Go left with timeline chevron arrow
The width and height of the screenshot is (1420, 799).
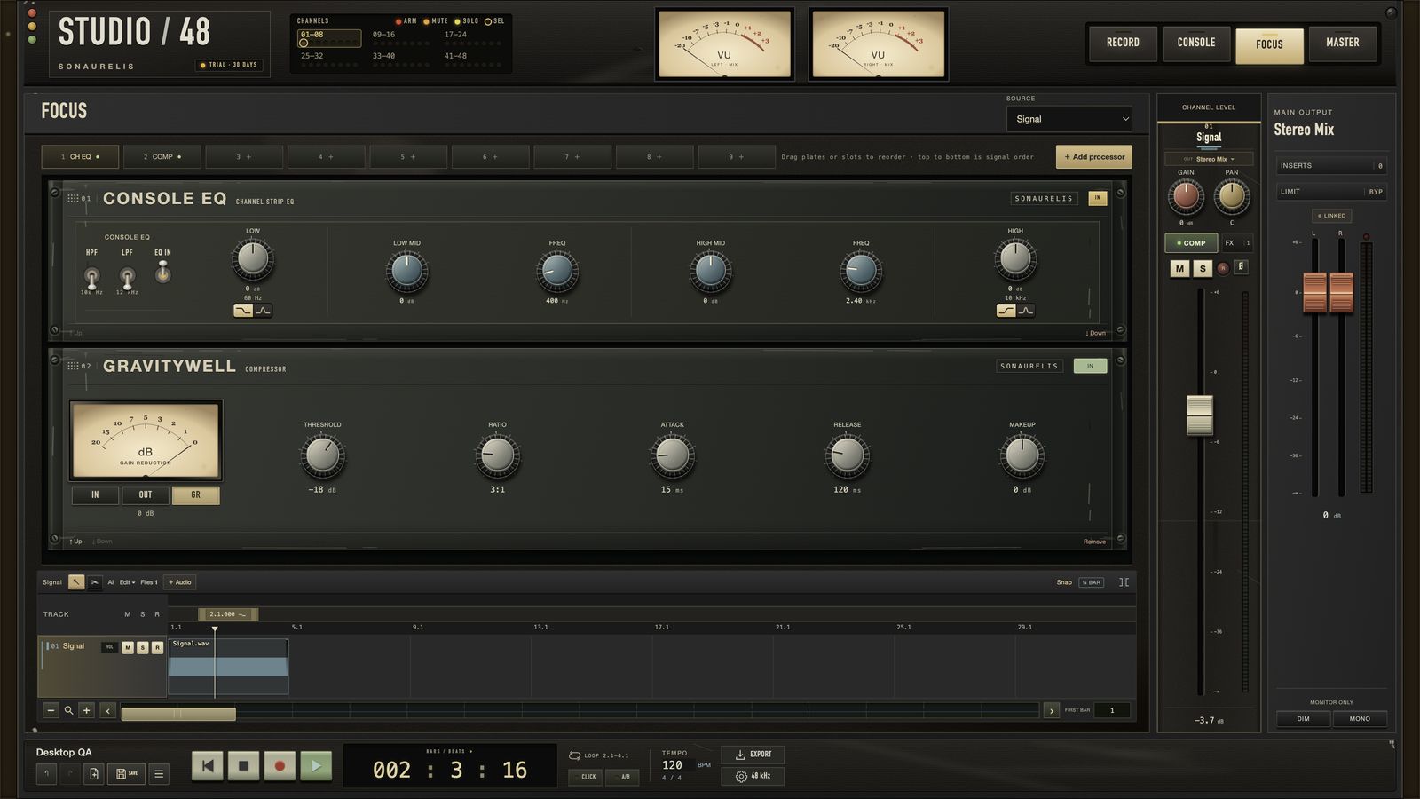click(x=108, y=710)
